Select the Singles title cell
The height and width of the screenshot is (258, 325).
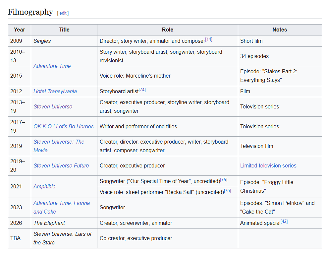click(64, 41)
